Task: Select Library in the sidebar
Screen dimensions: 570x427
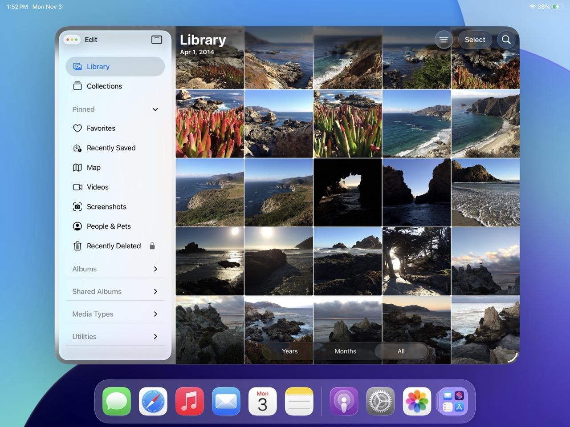Action: pyautogui.click(x=115, y=67)
